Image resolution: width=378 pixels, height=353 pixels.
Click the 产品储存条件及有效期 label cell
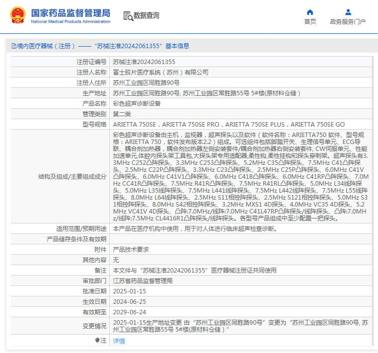click(60, 239)
